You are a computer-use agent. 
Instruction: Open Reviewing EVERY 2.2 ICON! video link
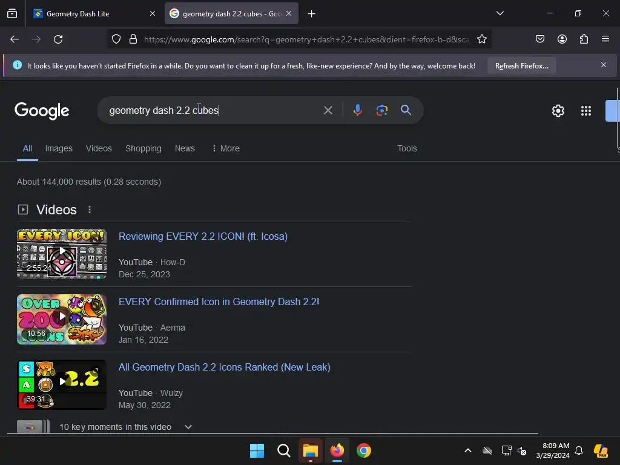(x=203, y=237)
